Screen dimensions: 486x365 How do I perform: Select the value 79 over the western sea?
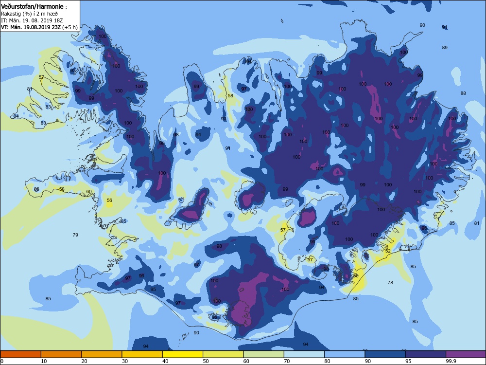click(x=75, y=235)
